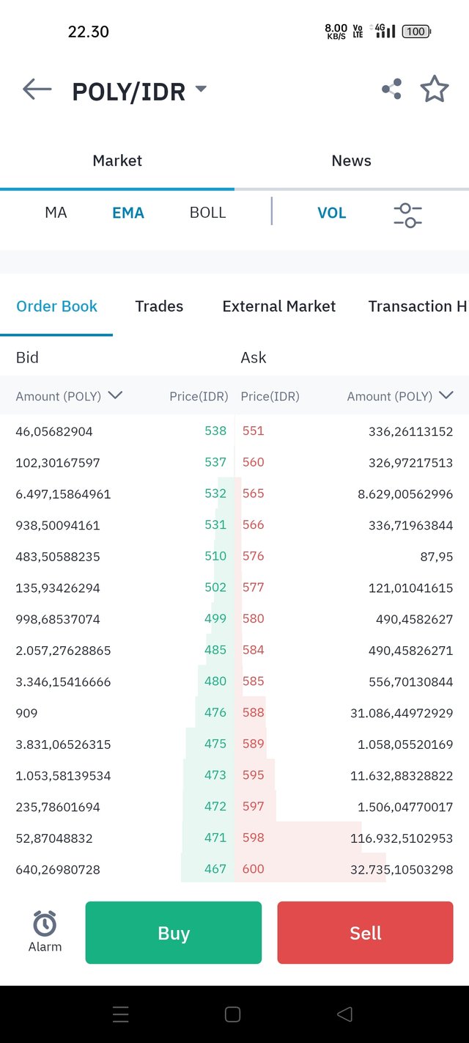Add POLY/IDR to favorites with star
Screen dimensions: 469x1043
435,89
